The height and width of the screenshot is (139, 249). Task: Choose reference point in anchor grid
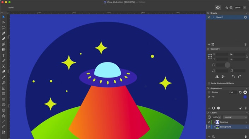point(210,57)
